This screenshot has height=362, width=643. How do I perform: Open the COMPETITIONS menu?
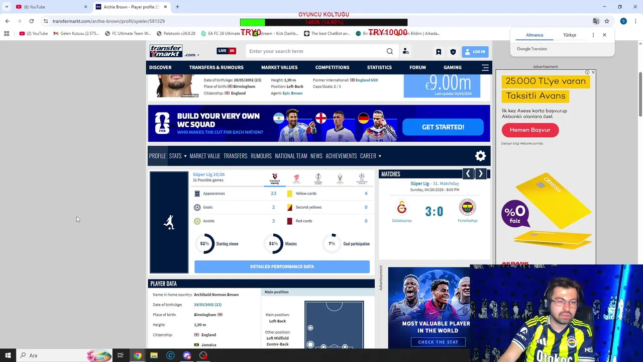pyautogui.click(x=332, y=67)
